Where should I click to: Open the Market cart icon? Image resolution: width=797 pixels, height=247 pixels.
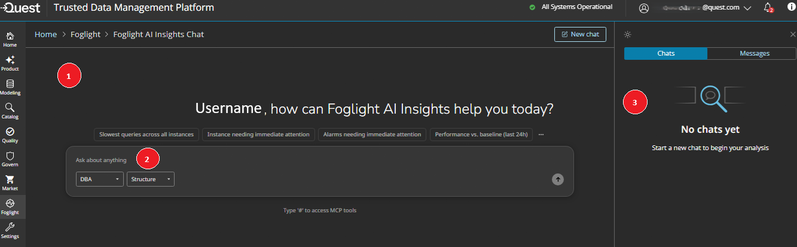point(10,183)
